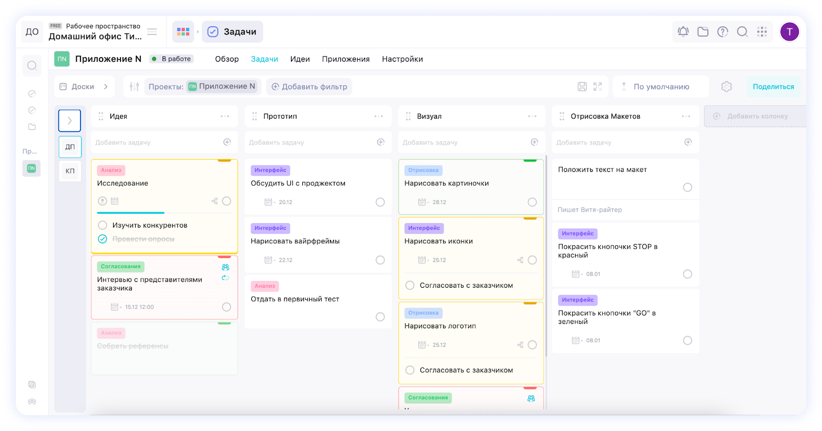
Task: Uncheck the 'Провести опросы' subtask
Action: (103, 239)
